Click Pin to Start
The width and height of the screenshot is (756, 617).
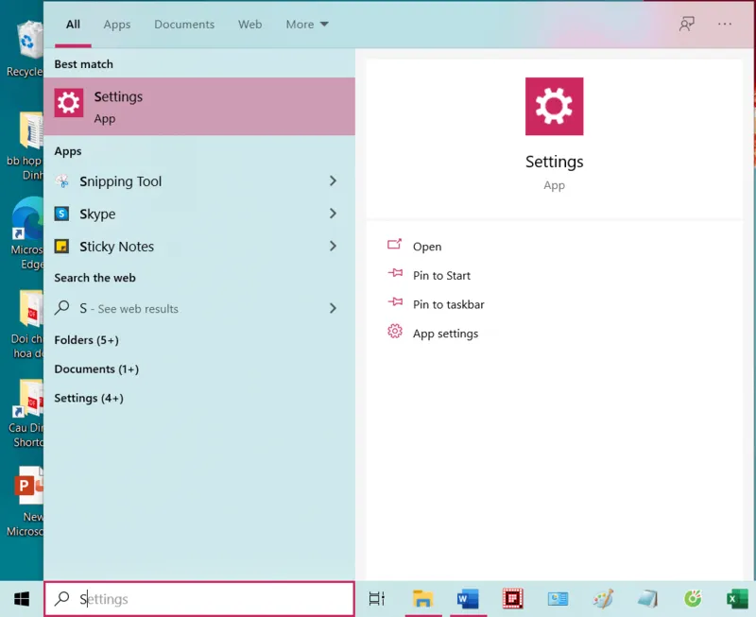click(441, 276)
